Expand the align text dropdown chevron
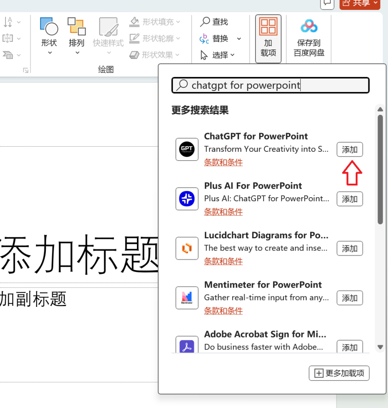The image size is (388, 408). 19,39
